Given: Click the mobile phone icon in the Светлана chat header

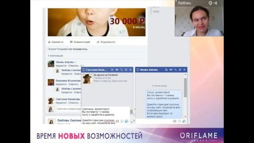Looking at the screenshot, I should tap(84, 70).
